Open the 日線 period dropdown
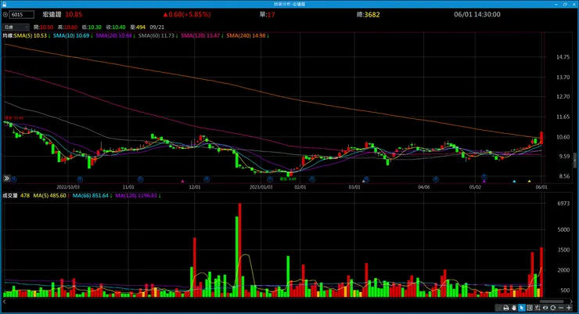 (x=16, y=27)
